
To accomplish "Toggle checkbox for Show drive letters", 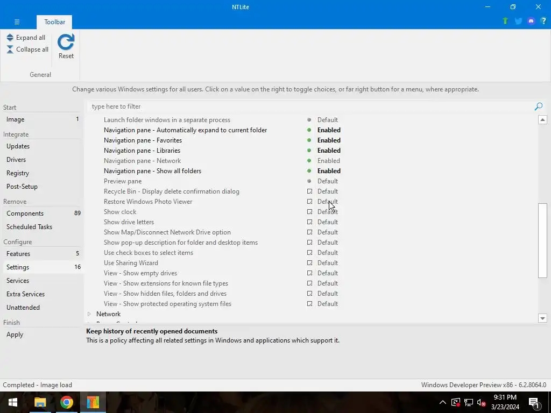I will (x=309, y=222).
